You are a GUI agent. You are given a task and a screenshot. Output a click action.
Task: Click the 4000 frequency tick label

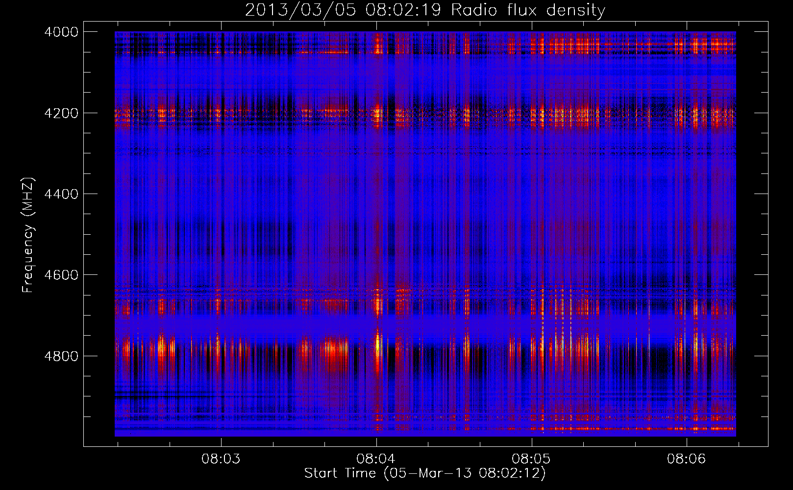(x=61, y=32)
